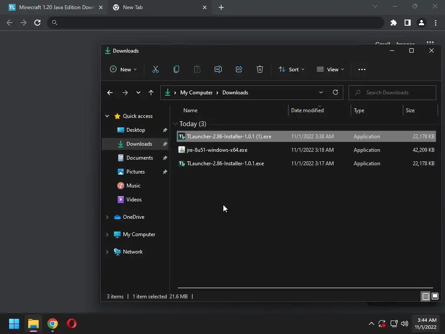This screenshot has height=334, width=445.
Task: Collapse the Quick access tree node
Action: pos(107,116)
